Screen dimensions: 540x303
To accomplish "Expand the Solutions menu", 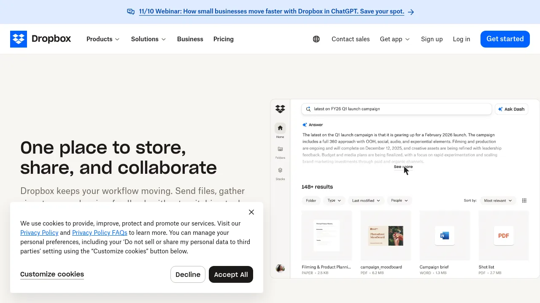I will tap(148, 39).
